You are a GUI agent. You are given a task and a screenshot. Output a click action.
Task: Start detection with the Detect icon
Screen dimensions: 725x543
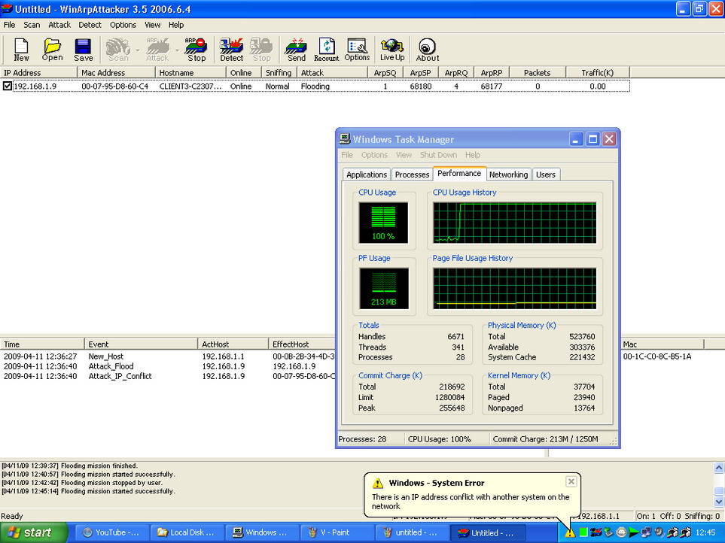tap(231, 50)
